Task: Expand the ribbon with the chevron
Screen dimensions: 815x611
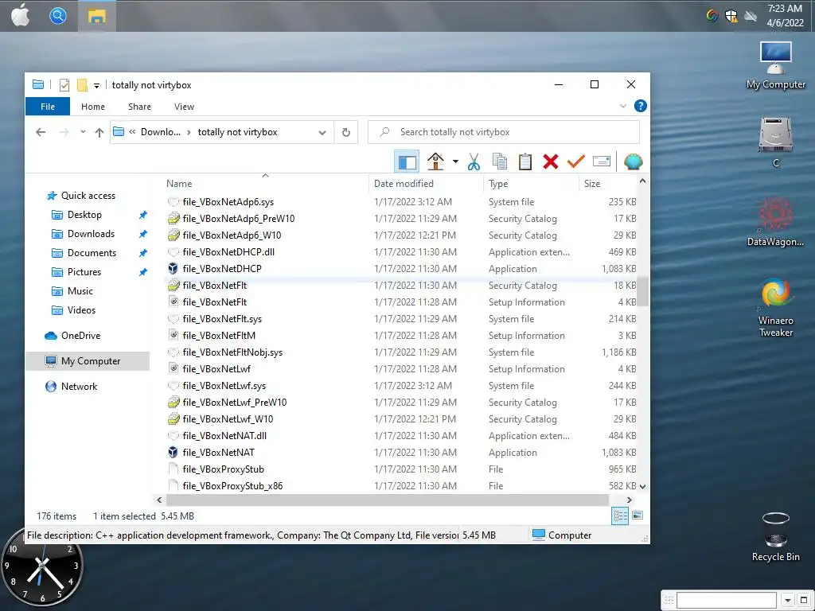Action: click(x=622, y=106)
